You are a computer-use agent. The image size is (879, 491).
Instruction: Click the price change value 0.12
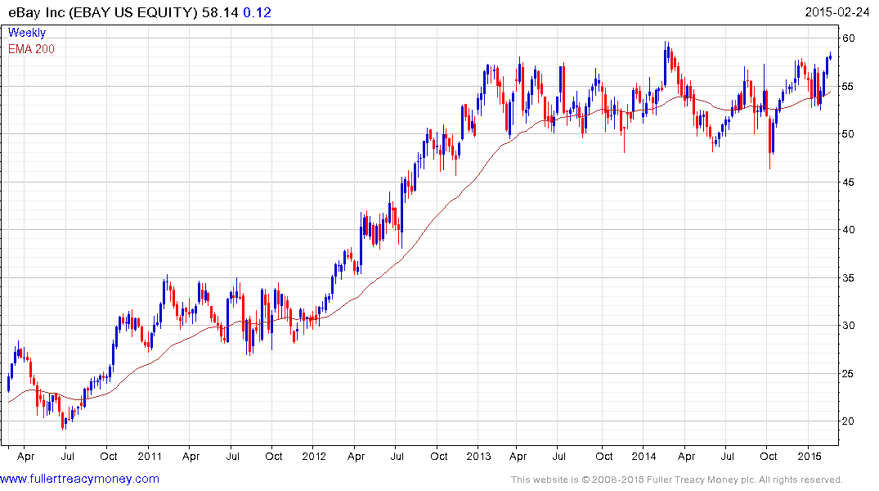click(258, 12)
